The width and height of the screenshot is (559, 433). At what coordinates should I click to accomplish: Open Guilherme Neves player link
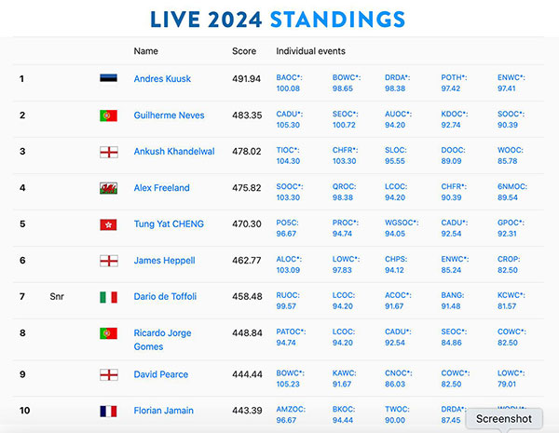(x=169, y=115)
